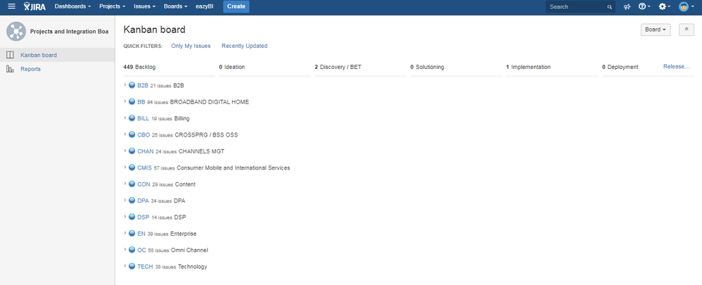Toggle the Only My Issues quick filter
Viewport: 702px width, 285px height.
191,46
